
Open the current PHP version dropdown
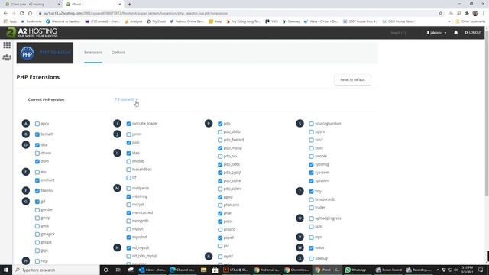click(x=126, y=99)
